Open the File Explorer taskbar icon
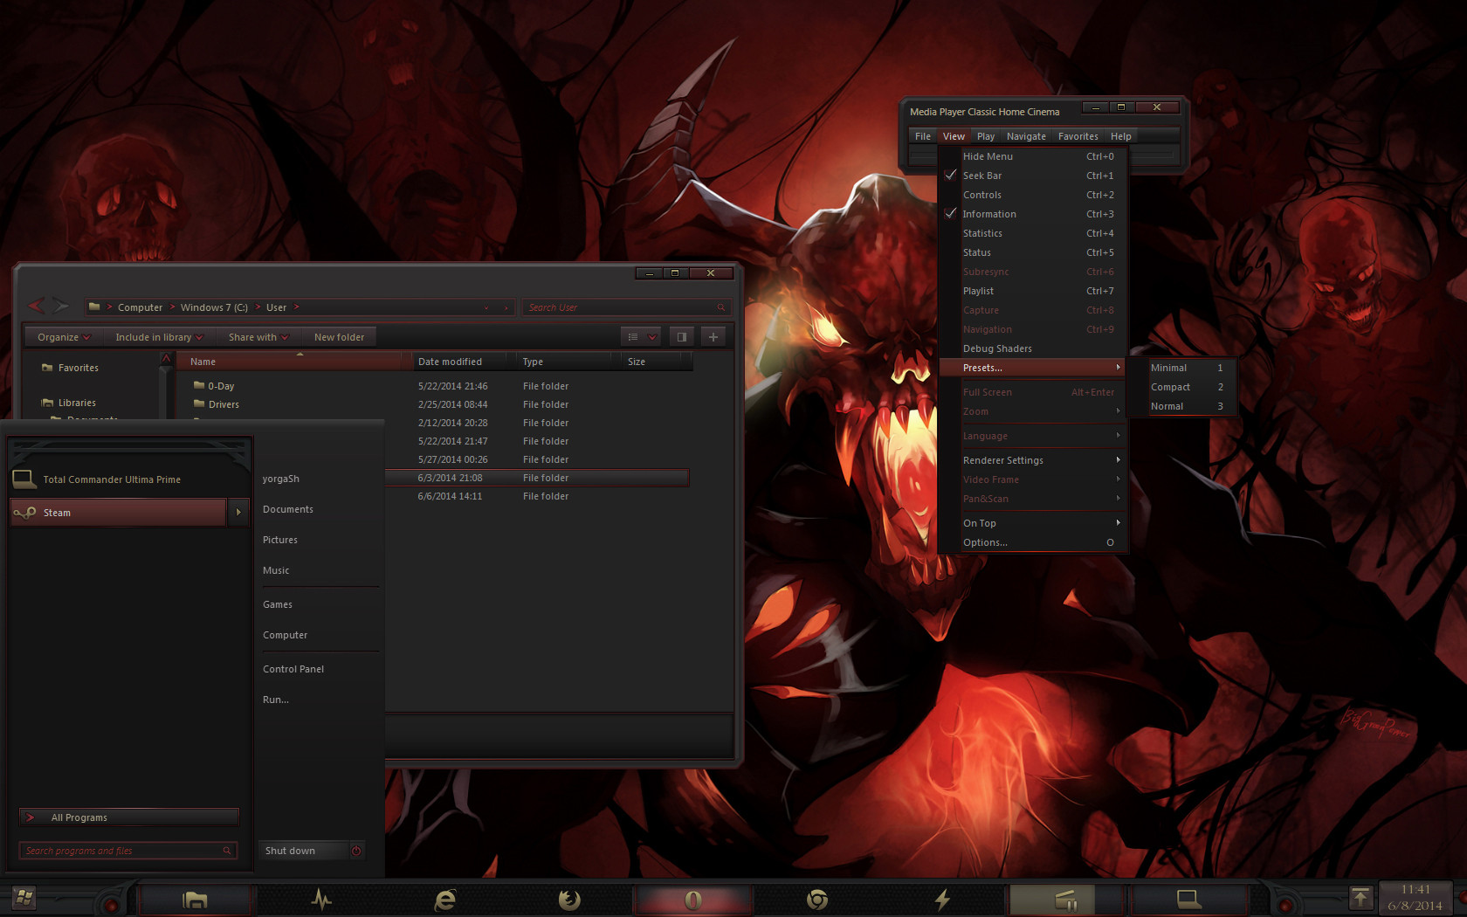This screenshot has height=917, width=1467. [x=195, y=899]
